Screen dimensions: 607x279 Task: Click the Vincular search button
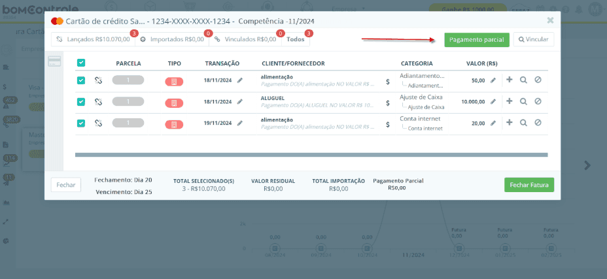click(534, 39)
